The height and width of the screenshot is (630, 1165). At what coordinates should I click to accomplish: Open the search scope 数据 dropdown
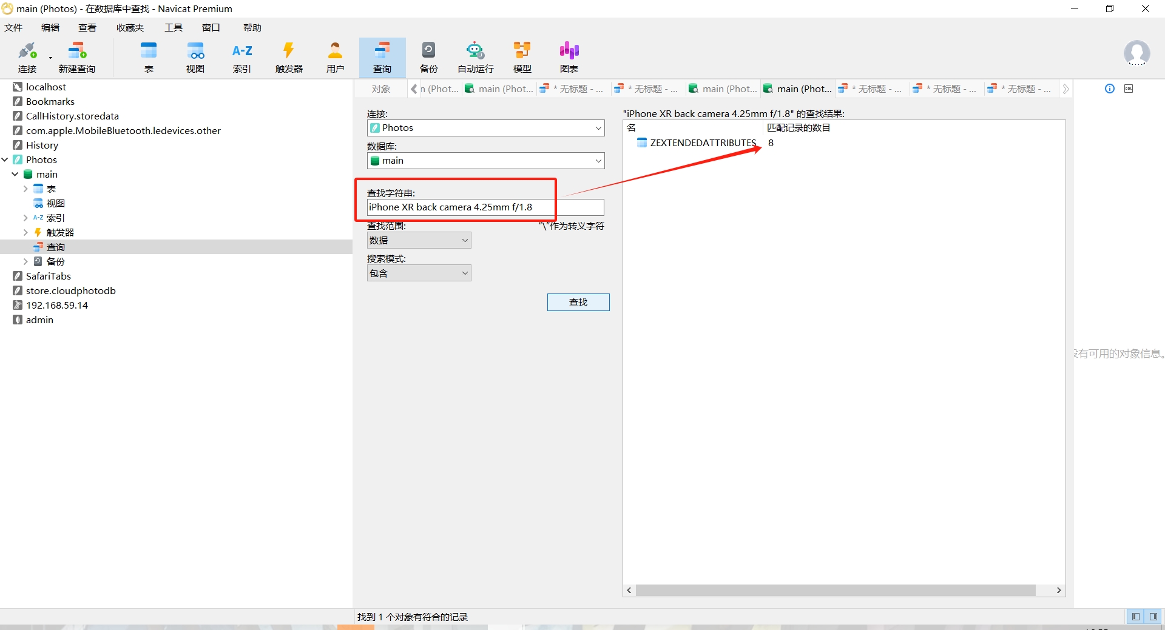[419, 241]
